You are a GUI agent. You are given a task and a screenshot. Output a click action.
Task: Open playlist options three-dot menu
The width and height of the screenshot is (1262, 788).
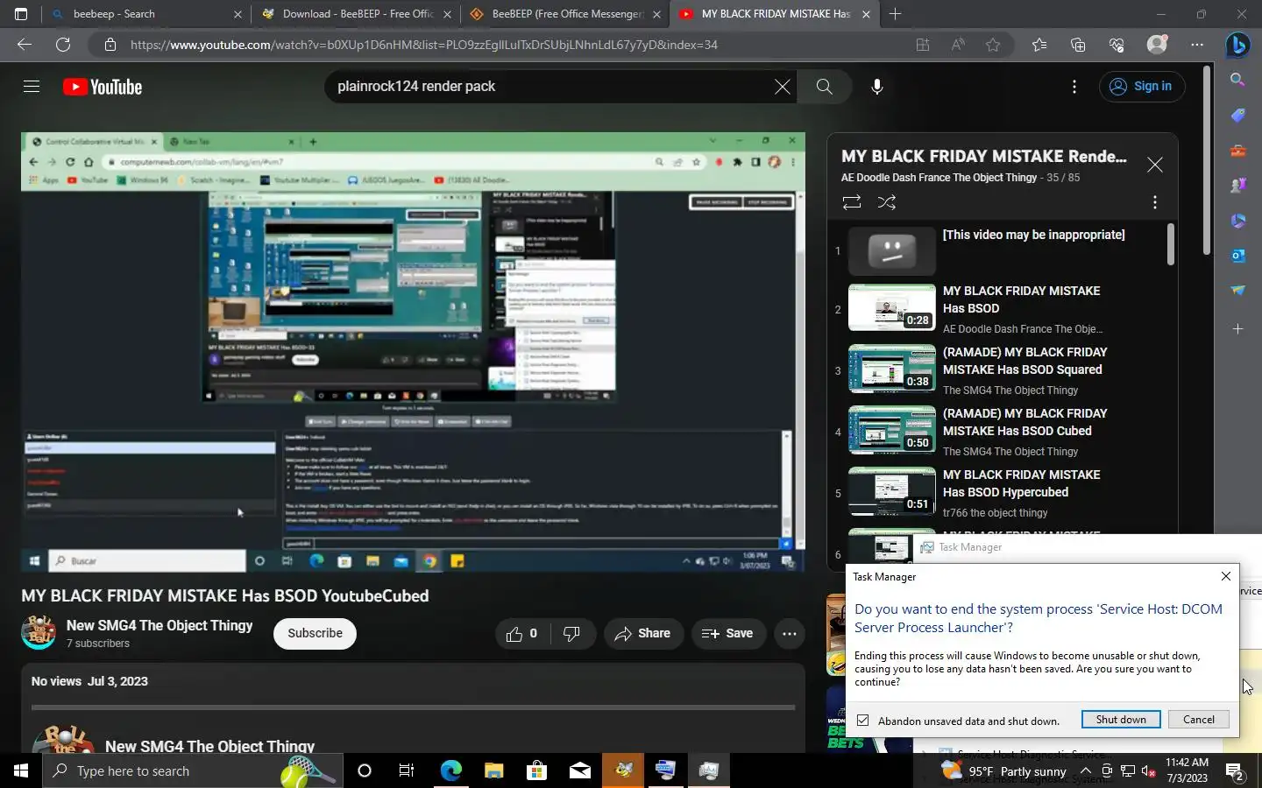[x=1154, y=202]
